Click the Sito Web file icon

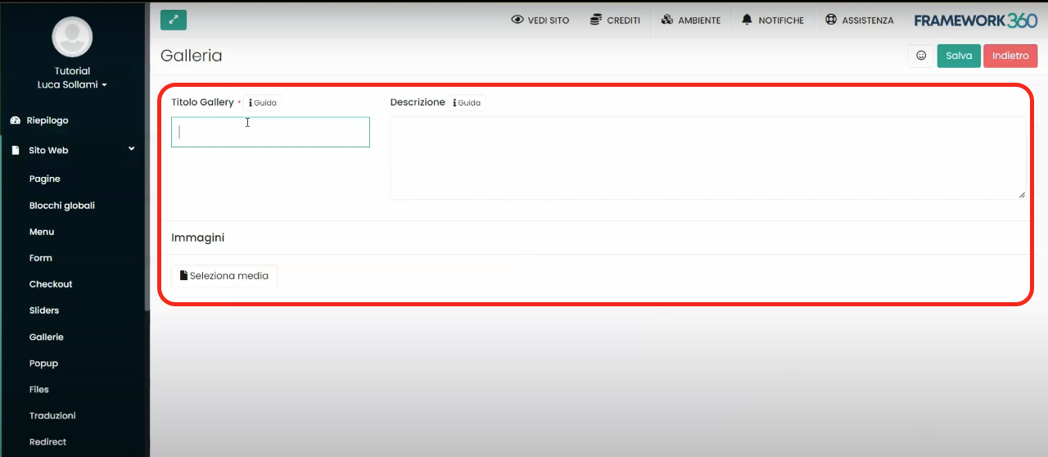tap(15, 151)
